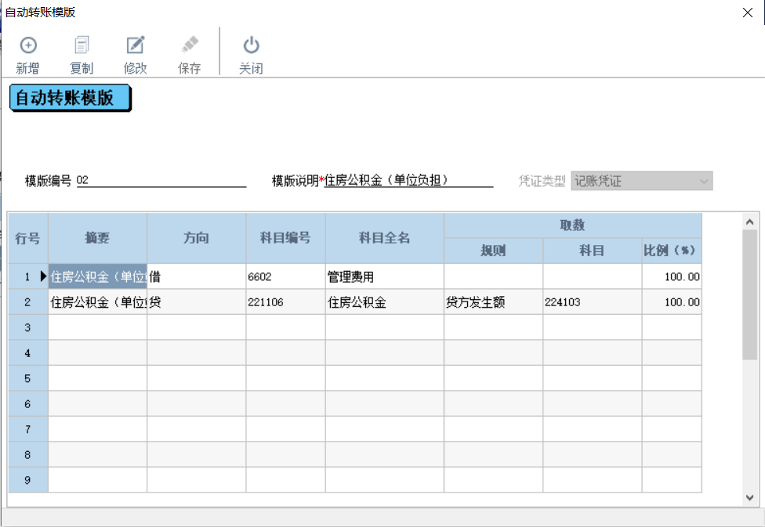Select row number 4 header

coord(27,353)
